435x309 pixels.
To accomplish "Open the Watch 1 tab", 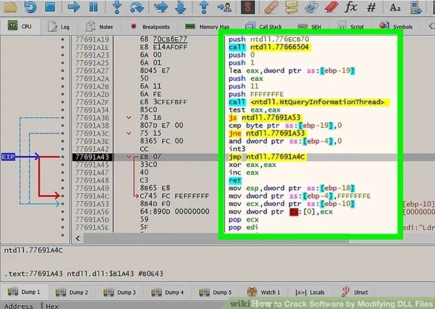I will tap(264, 292).
